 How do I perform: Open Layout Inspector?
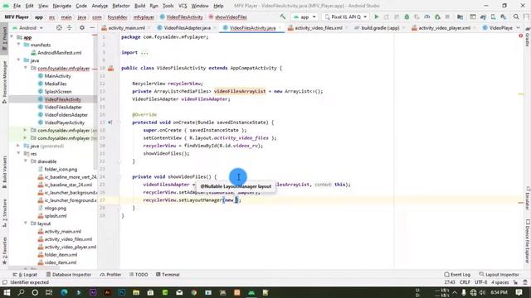(x=499, y=274)
